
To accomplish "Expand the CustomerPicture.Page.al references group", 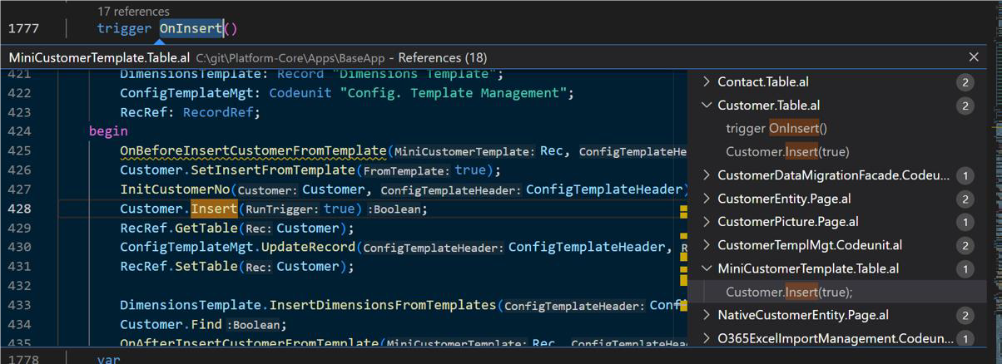I will (707, 222).
